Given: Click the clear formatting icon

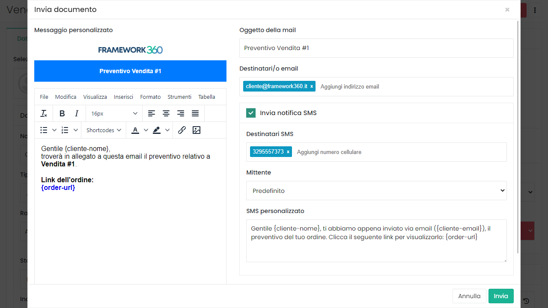Looking at the screenshot, I should point(44,113).
